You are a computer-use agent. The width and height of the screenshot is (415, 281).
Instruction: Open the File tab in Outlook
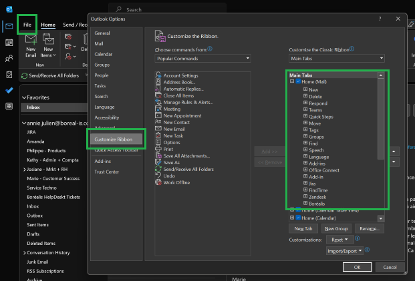coord(27,25)
